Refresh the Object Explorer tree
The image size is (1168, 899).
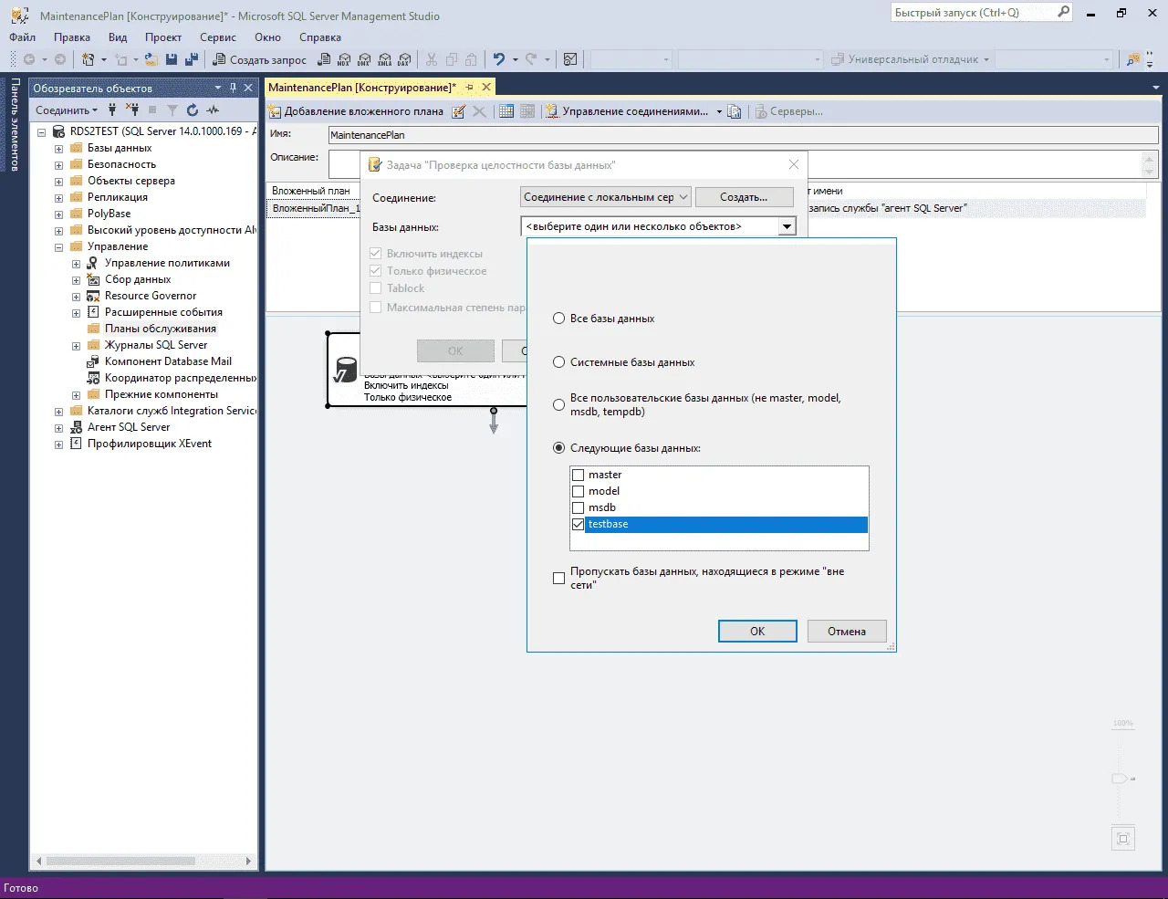(193, 110)
